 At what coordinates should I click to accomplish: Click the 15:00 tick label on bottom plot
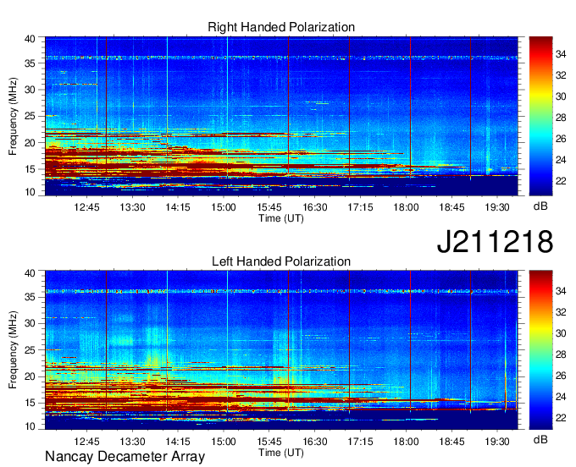click(224, 441)
